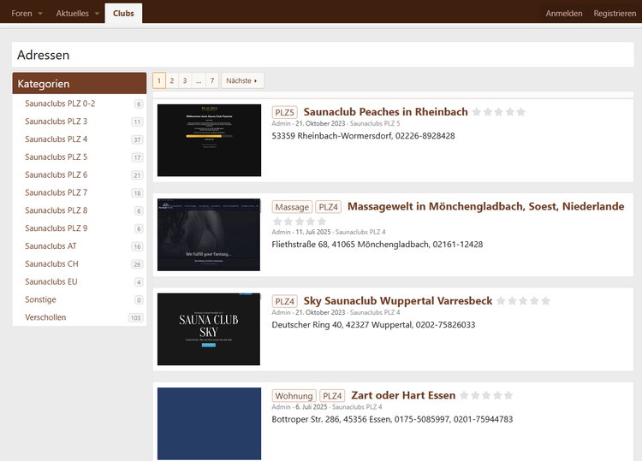Click rating stars for Sky Saunaclub
The image size is (642, 461).
523,301
